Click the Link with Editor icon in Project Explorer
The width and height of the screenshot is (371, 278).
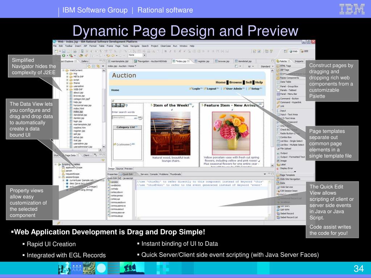[98, 67]
